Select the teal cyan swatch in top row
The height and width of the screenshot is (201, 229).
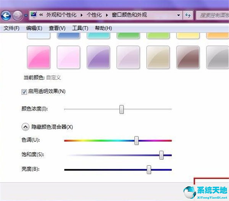click(x=98, y=36)
